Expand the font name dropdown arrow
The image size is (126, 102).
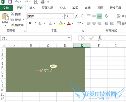tap(63, 16)
